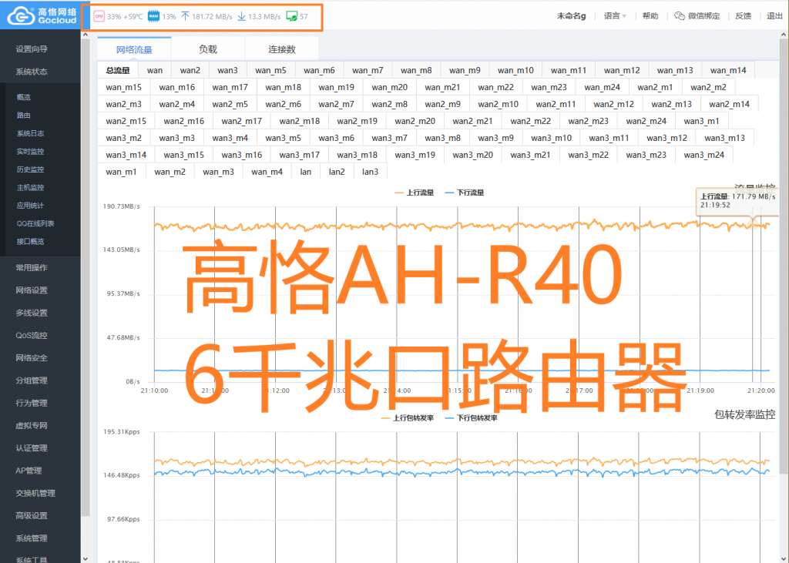Open the 帮助 help link
Screen dimensions: 789x563
pos(650,16)
